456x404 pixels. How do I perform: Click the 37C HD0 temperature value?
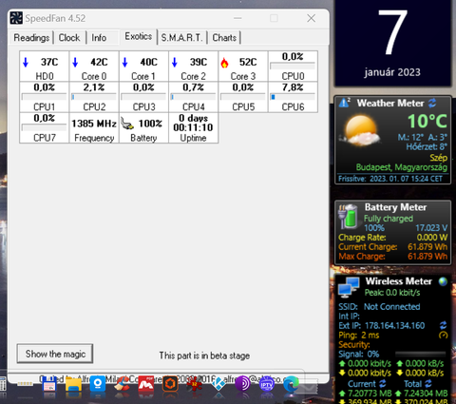pos(49,62)
